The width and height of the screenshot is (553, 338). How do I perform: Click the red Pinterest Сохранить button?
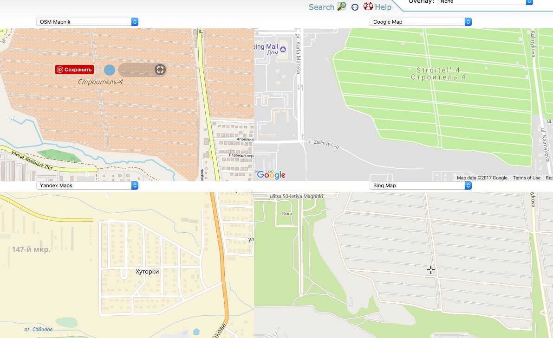tap(74, 70)
